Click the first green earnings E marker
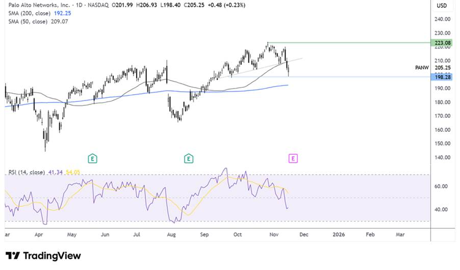The height and width of the screenshot is (270, 460). click(92, 159)
